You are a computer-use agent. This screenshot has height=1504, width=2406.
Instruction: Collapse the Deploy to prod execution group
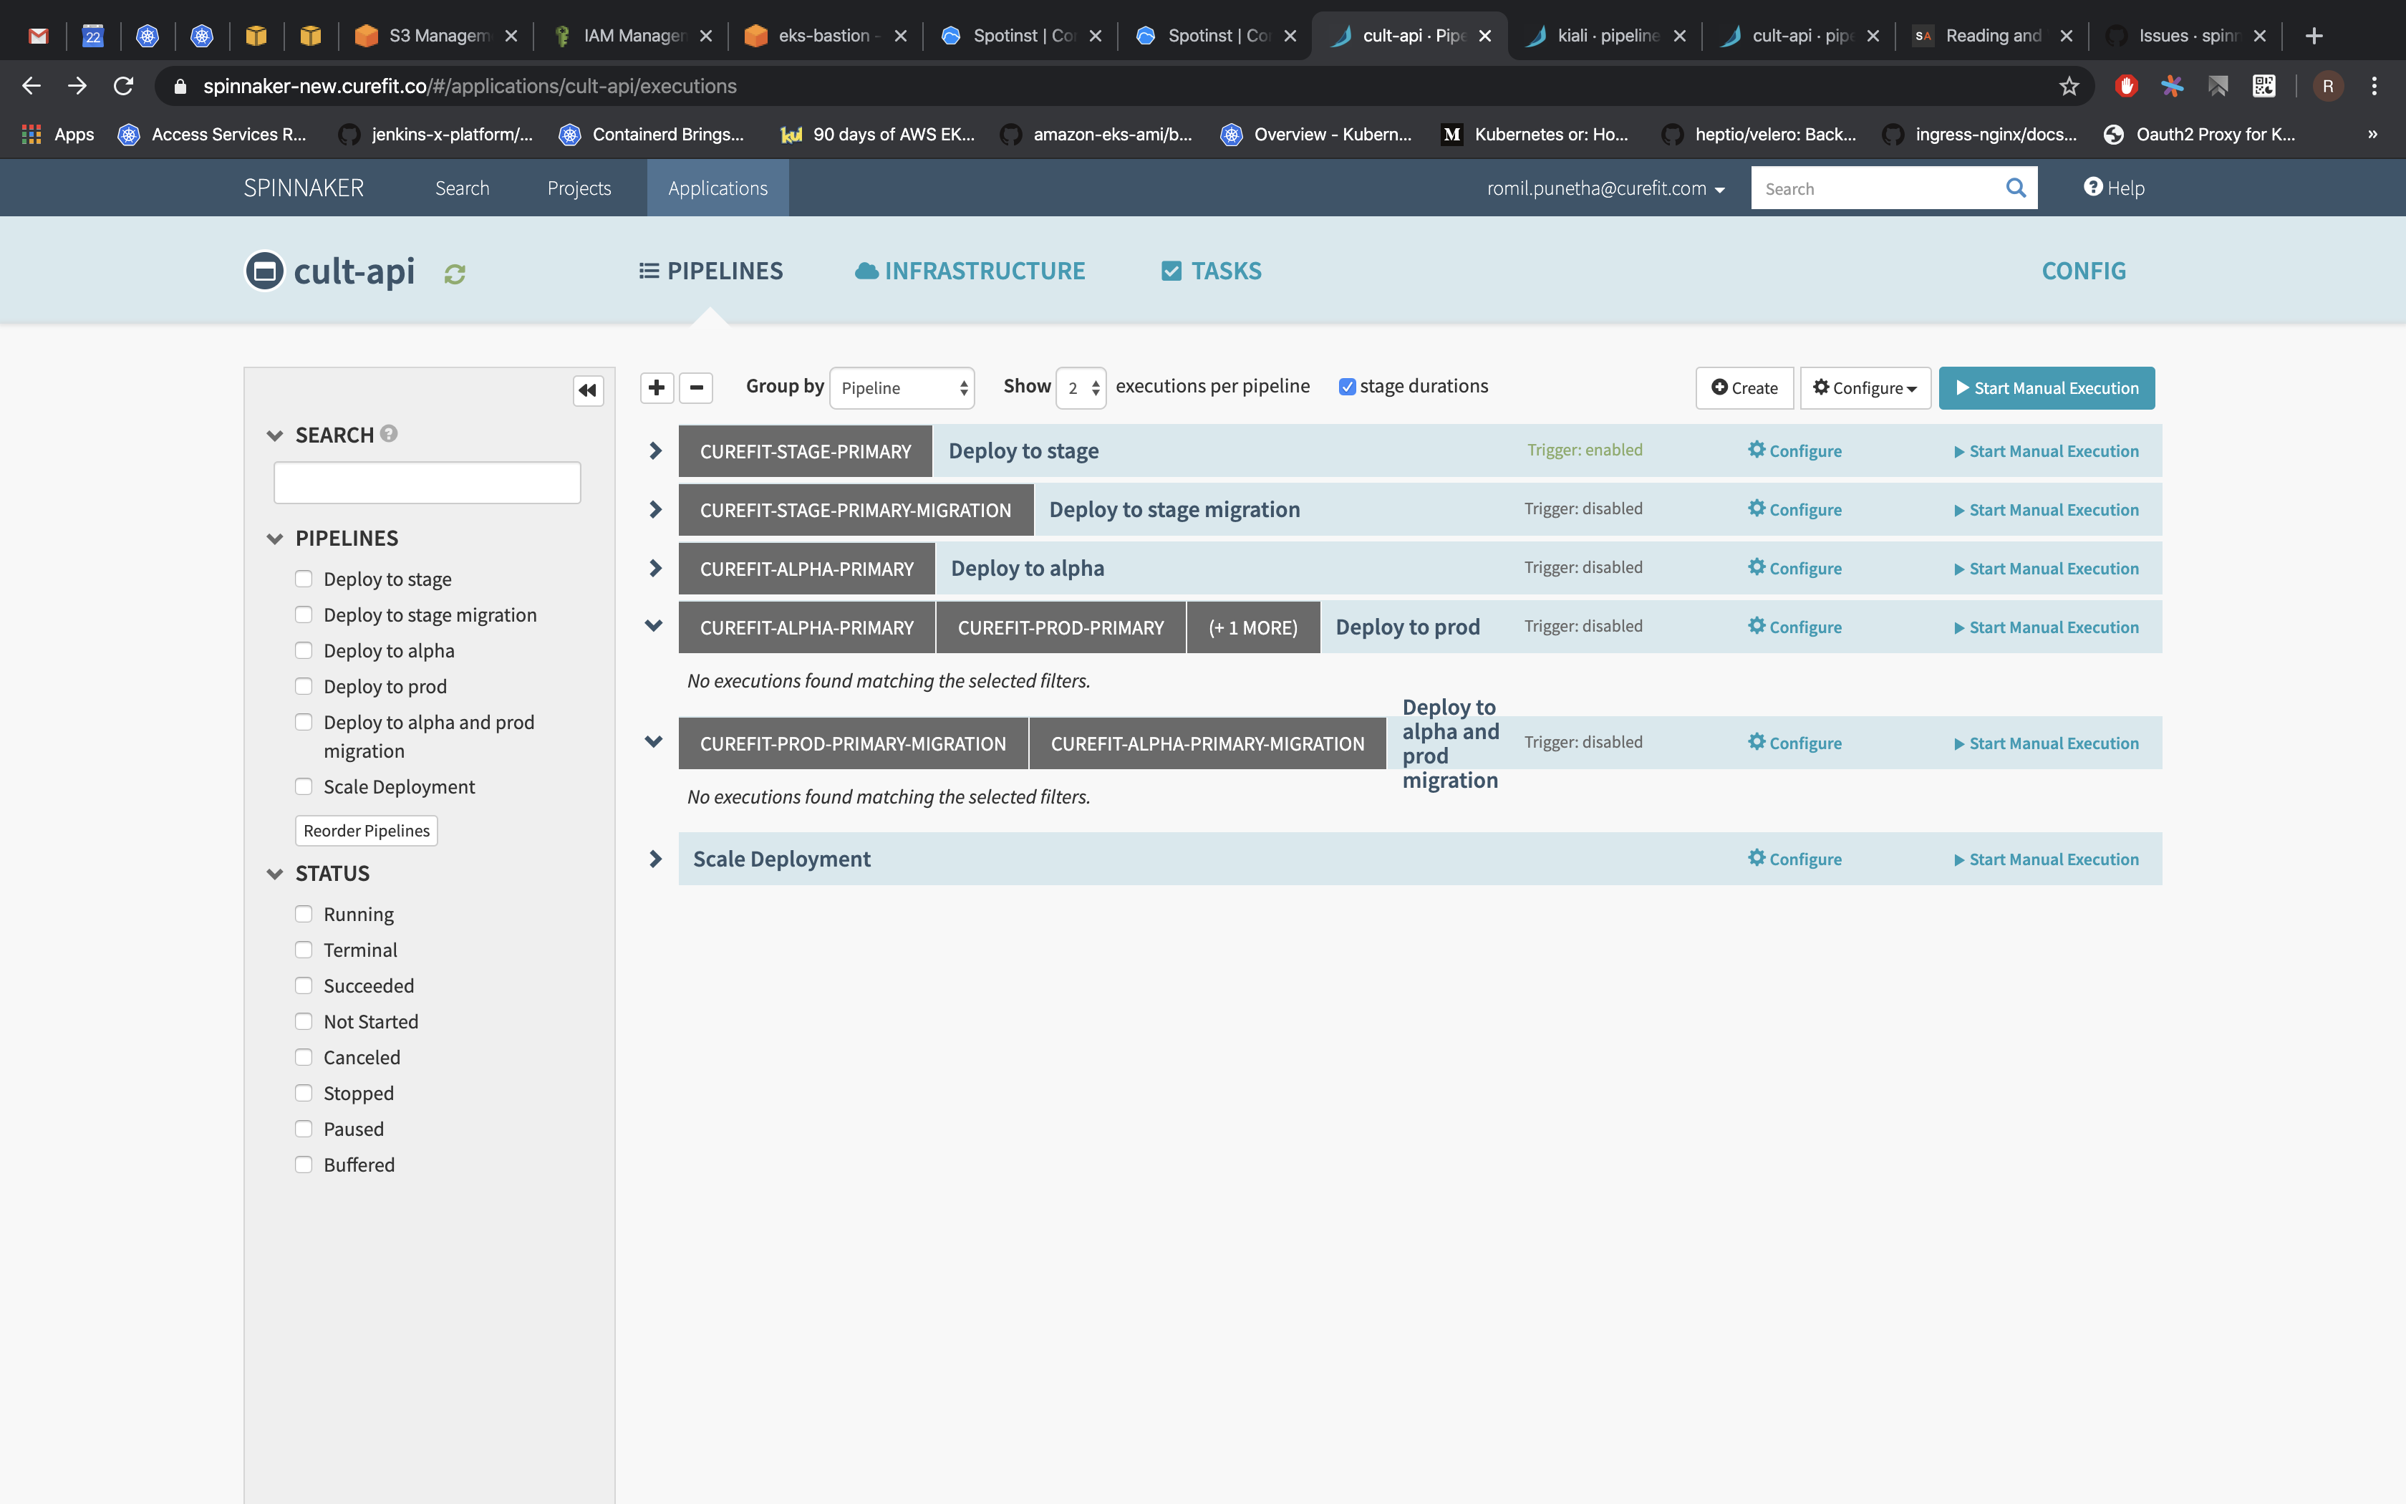[653, 627]
